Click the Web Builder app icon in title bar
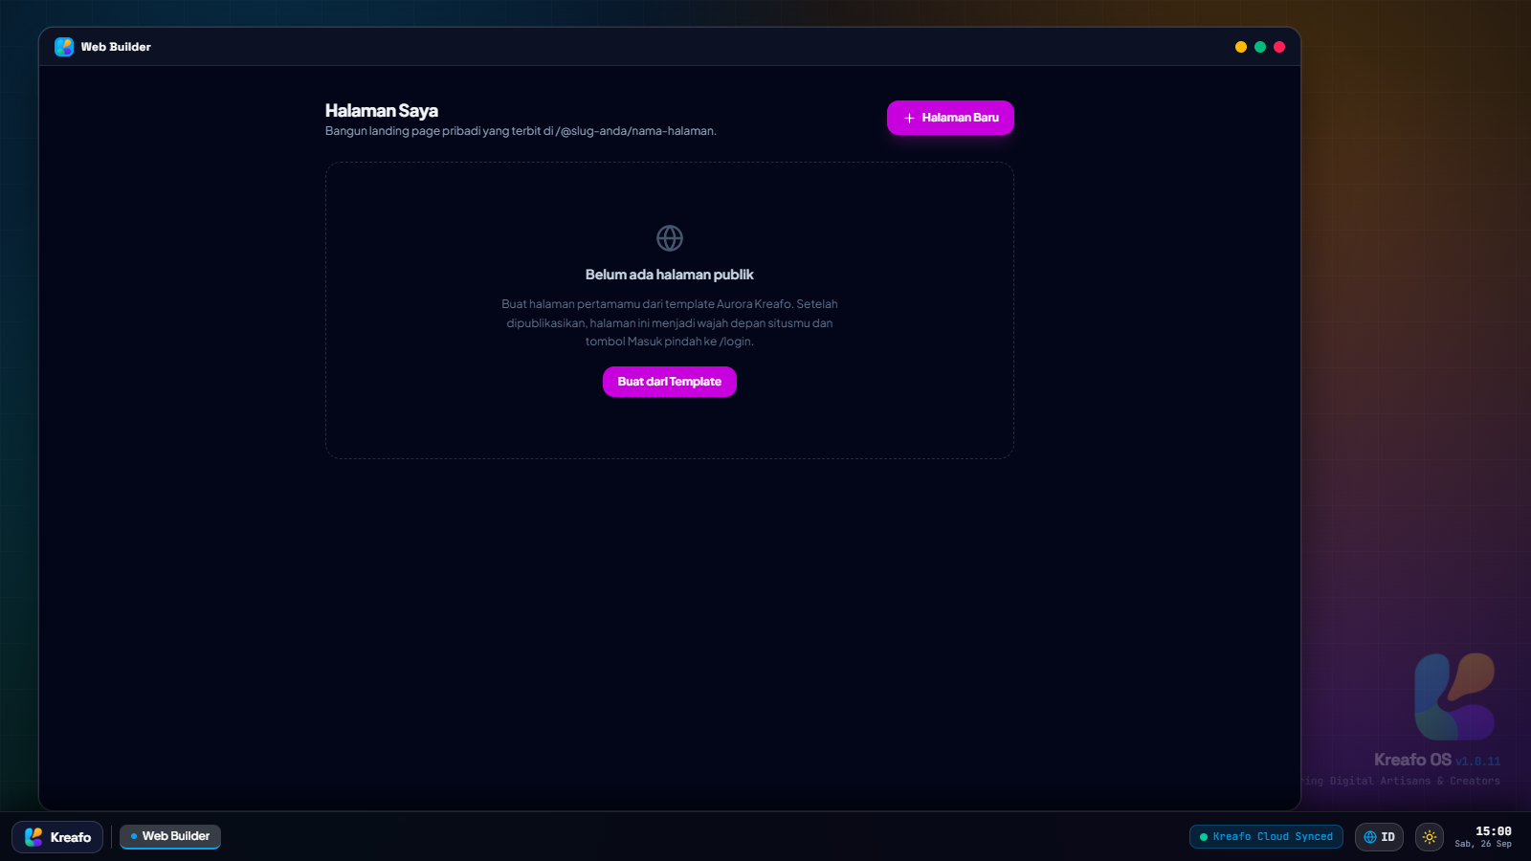The height and width of the screenshot is (861, 1531). coord(64,47)
